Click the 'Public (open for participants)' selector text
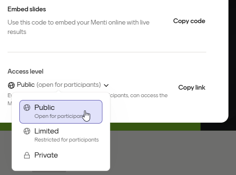 (x=59, y=85)
